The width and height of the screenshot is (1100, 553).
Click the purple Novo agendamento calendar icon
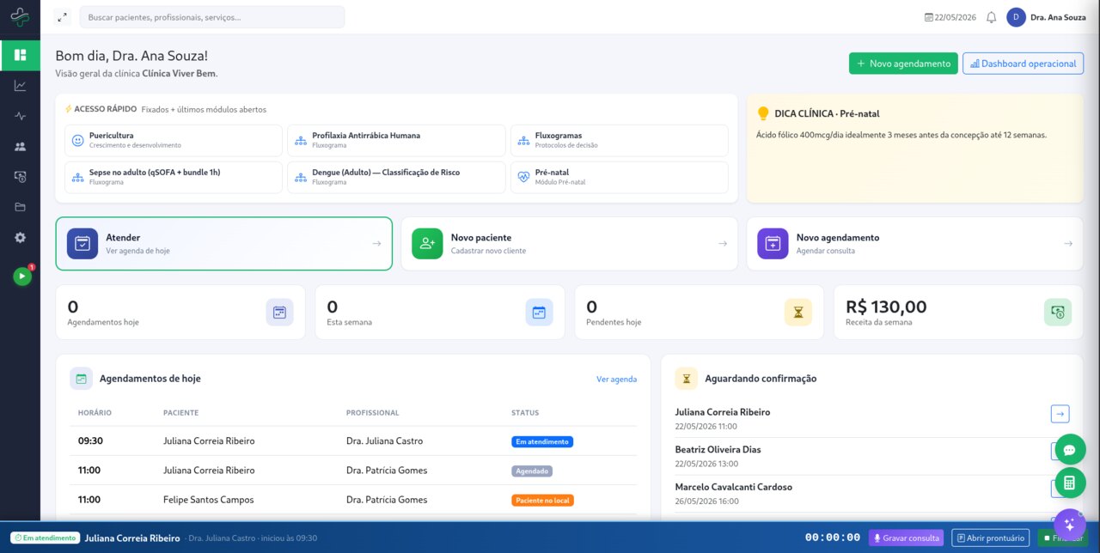pos(773,244)
